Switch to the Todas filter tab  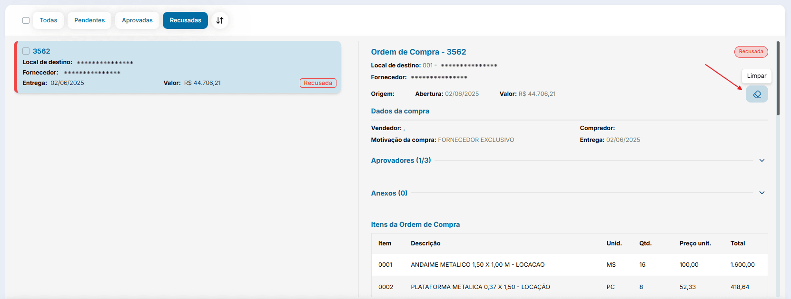coord(49,20)
